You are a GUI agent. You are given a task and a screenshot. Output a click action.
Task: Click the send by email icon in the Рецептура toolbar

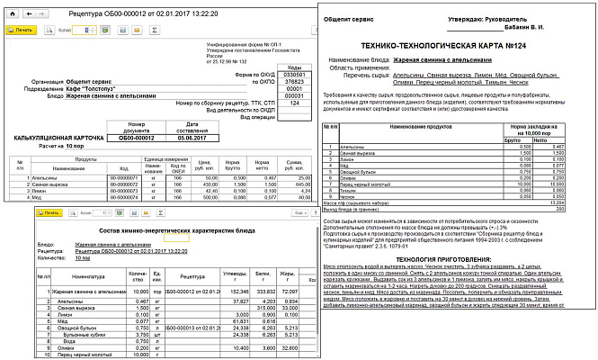136,30
